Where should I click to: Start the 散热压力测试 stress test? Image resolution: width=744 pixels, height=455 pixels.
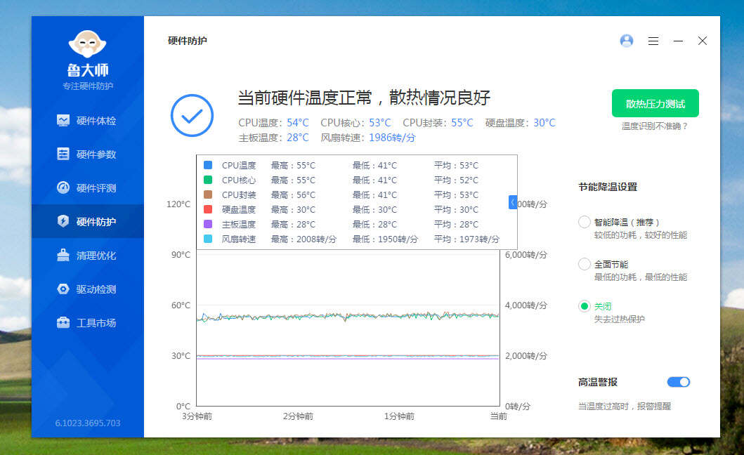(655, 103)
